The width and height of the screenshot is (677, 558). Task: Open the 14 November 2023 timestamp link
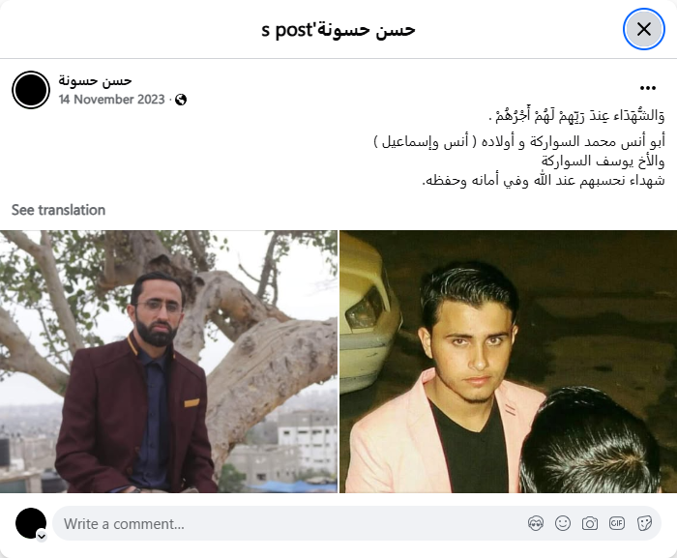click(x=112, y=100)
